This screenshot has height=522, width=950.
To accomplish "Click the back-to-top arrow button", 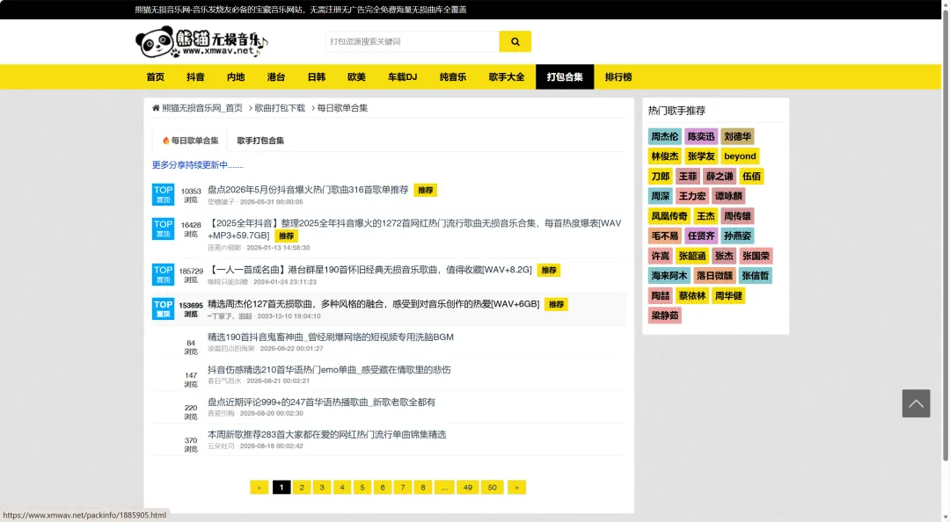I will (x=916, y=403).
